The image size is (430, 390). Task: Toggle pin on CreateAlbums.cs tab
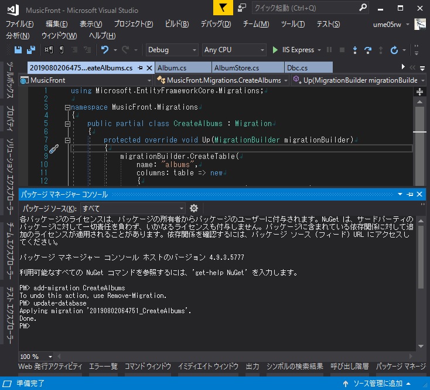(140, 68)
